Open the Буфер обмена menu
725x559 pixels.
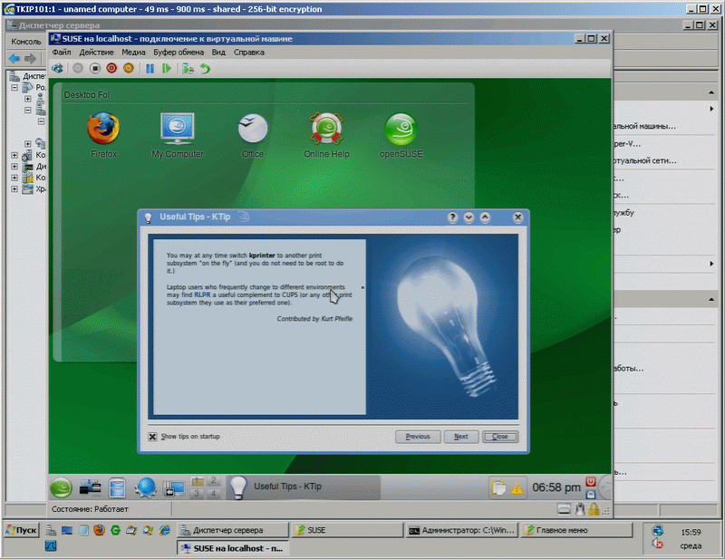(x=179, y=53)
